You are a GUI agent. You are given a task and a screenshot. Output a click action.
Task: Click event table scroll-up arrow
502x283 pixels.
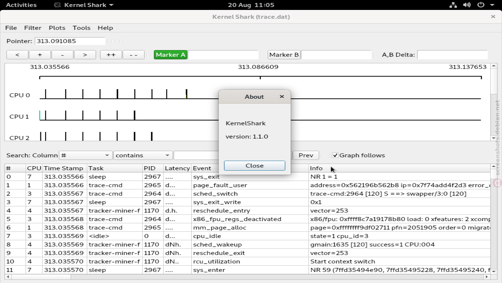point(494,167)
